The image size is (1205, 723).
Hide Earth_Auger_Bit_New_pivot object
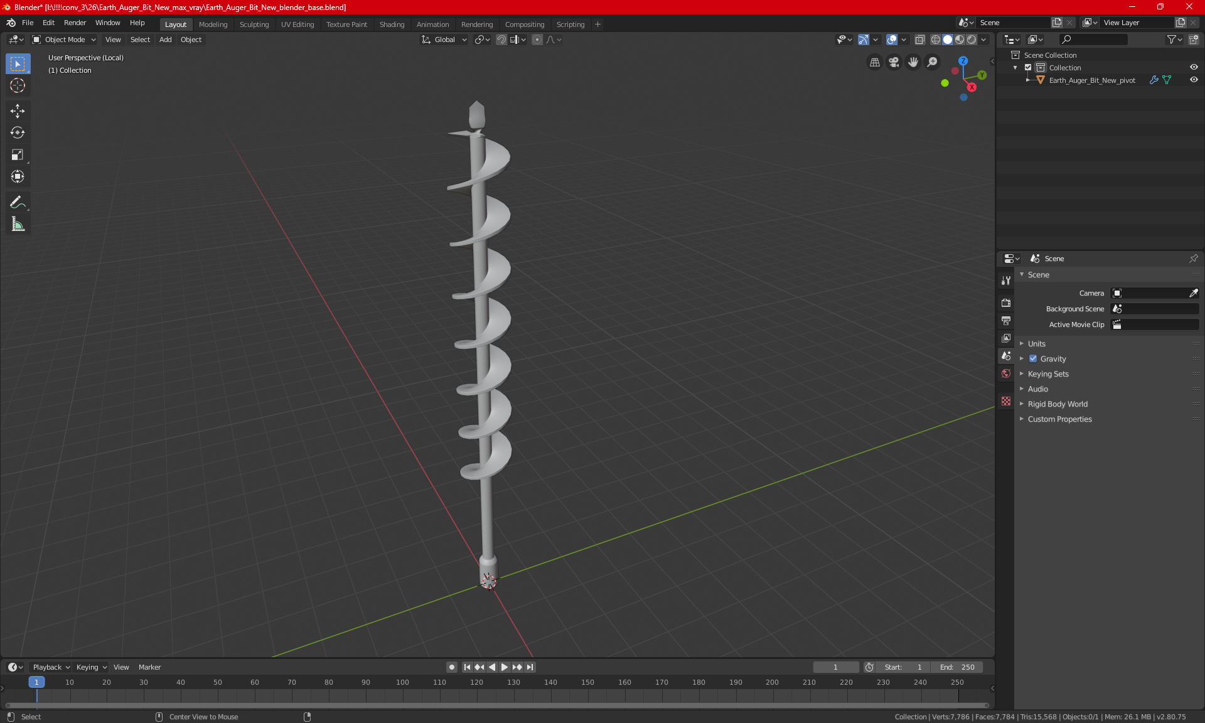[x=1194, y=80]
